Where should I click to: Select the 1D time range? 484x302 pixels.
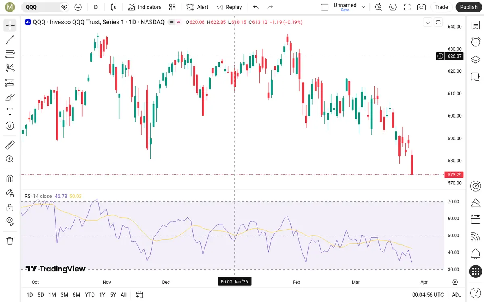29,295
